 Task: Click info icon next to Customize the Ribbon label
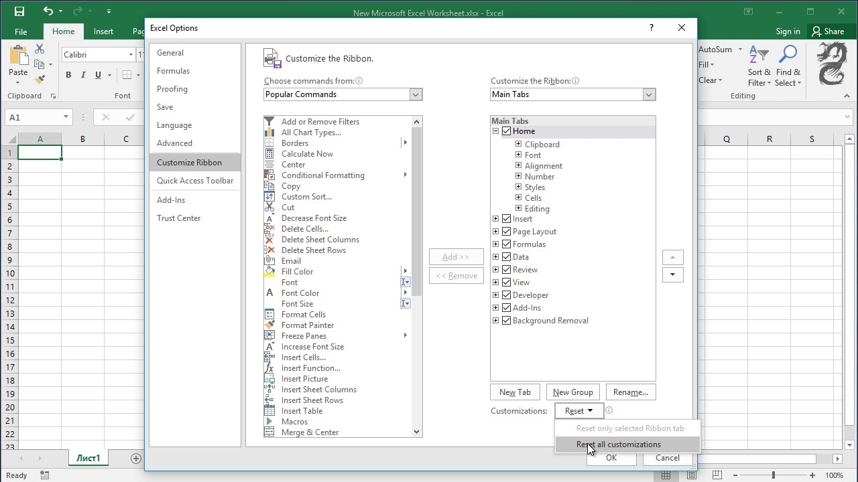[x=576, y=81]
